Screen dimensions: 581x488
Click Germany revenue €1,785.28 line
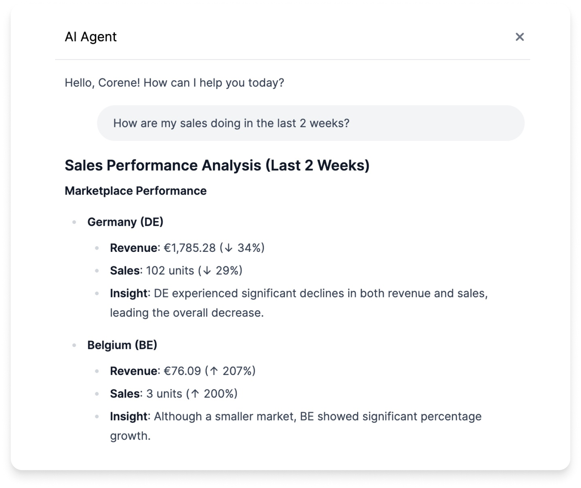click(x=187, y=248)
